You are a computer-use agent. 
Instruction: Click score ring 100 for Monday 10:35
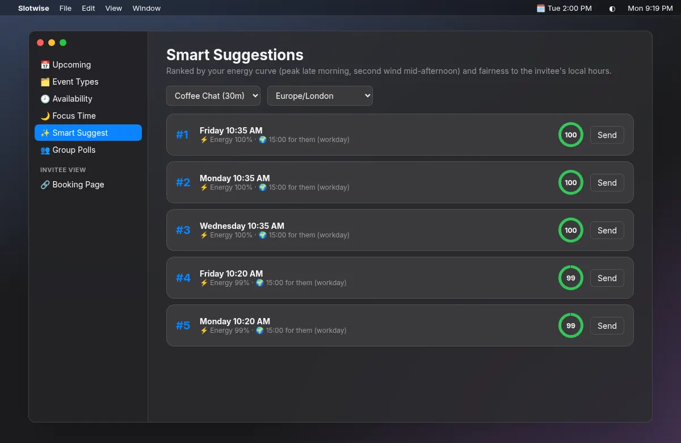click(x=571, y=183)
